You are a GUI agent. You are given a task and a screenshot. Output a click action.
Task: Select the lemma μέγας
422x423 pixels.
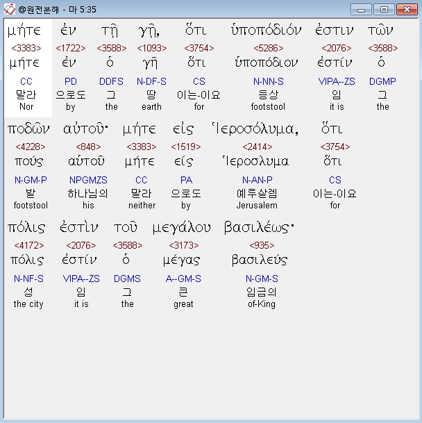tap(181, 260)
